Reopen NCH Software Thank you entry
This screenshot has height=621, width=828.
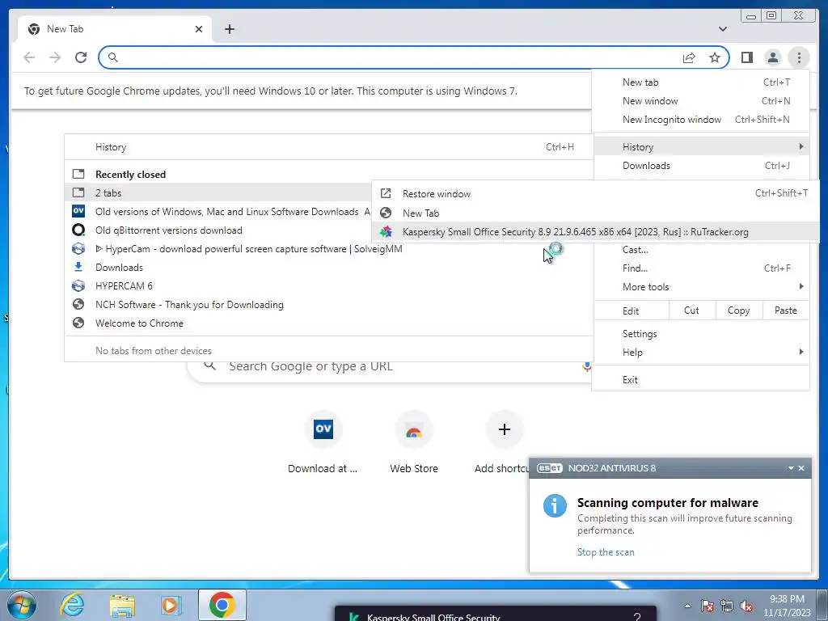(328, 305)
